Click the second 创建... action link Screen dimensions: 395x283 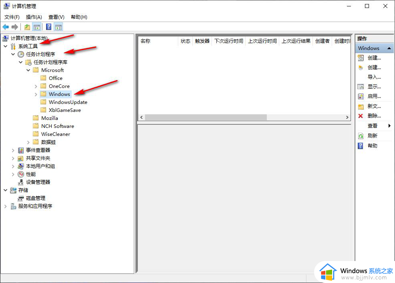tap(374, 68)
